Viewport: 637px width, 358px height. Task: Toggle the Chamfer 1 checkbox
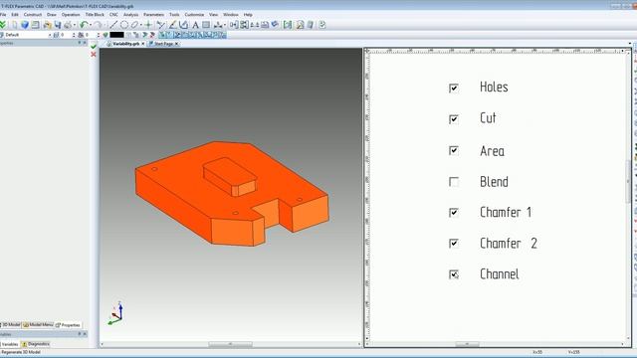[x=454, y=212]
